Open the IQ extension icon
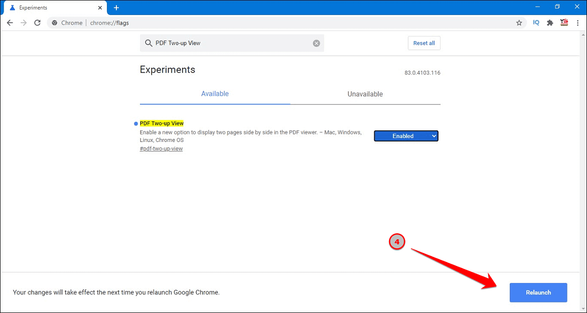 coord(536,23)
